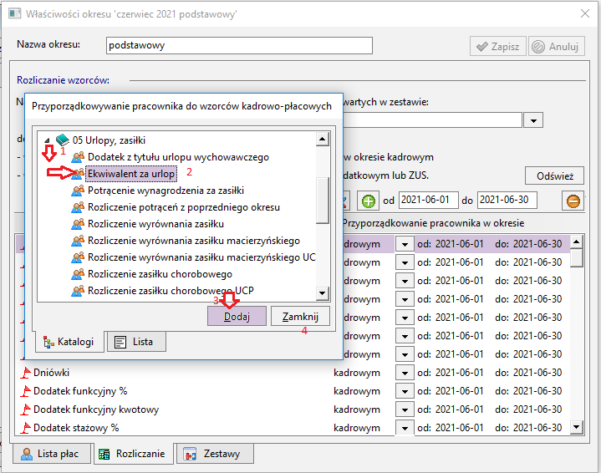Click the tree list scrollbar thumb
The width and height of the screenshot is (601, 473).
[323, 200]
